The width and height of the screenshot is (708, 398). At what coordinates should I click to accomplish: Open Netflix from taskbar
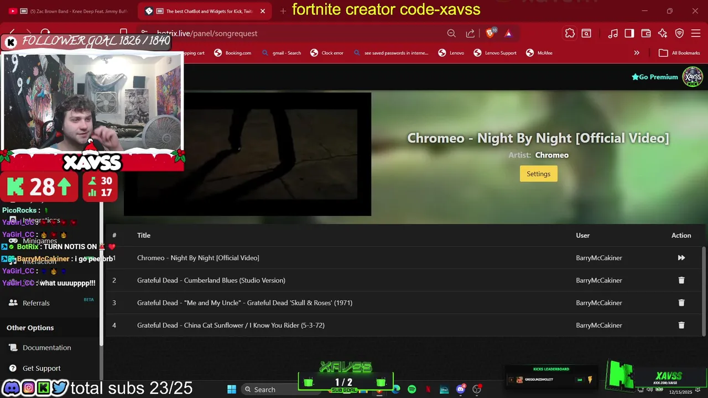coord(428,389)
